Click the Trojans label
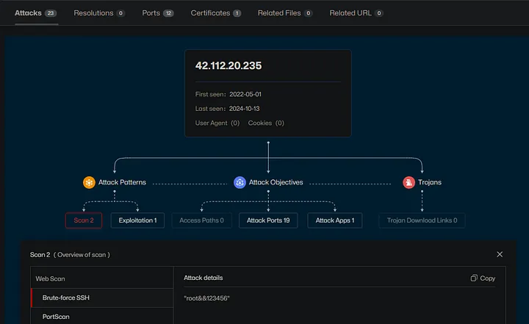 tap(430, 182)
